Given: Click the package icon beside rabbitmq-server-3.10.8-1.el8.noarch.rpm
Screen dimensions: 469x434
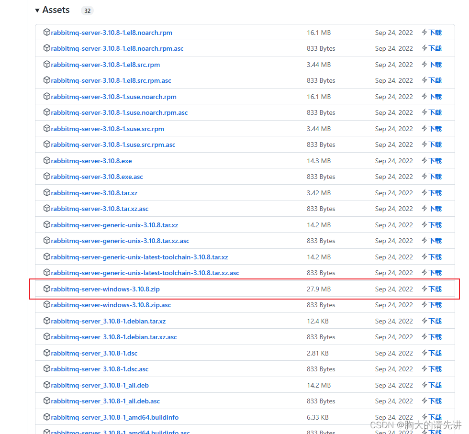Looking at the screenshot, I should [47, 32].
